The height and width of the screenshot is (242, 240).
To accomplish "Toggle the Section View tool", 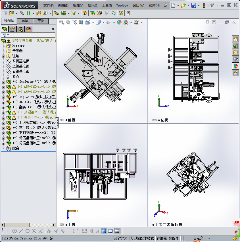I will point(81,22).
